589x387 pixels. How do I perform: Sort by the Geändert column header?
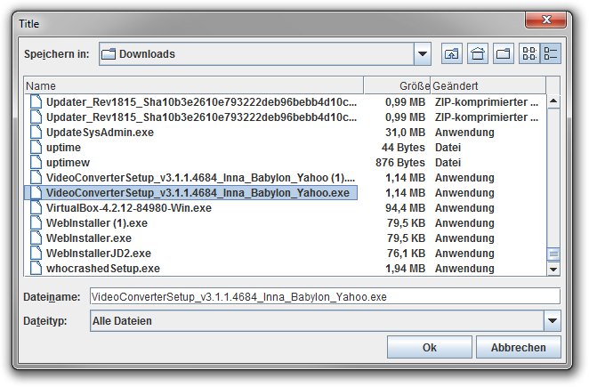488,85
